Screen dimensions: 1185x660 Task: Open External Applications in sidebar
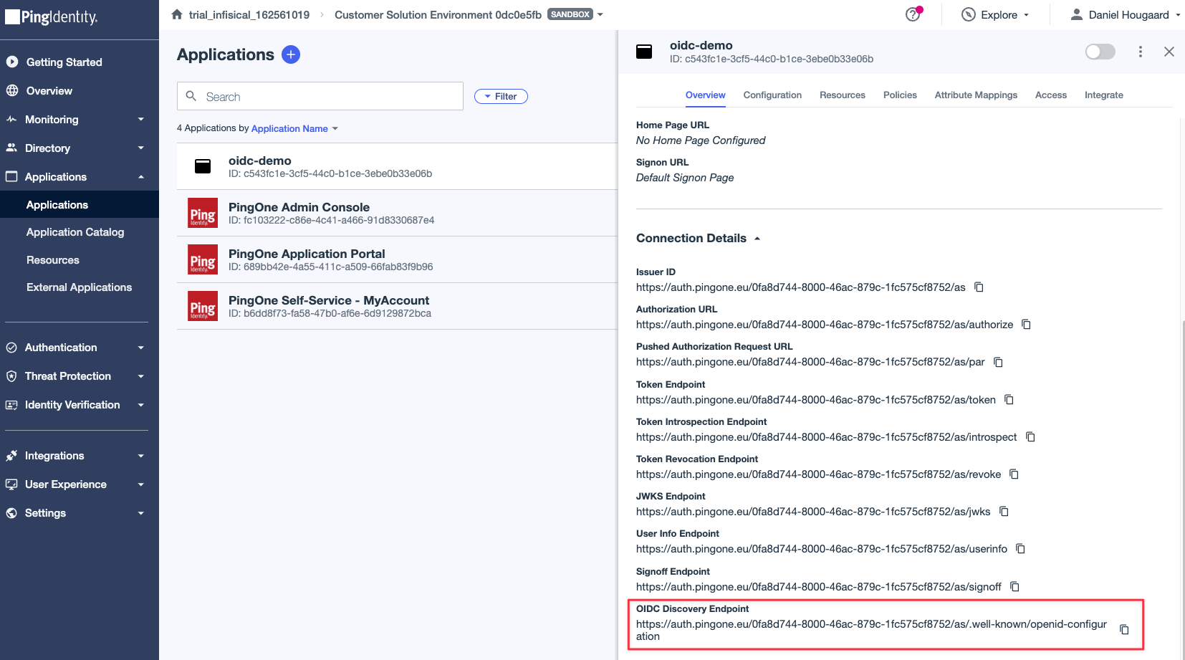click(80, 287)
